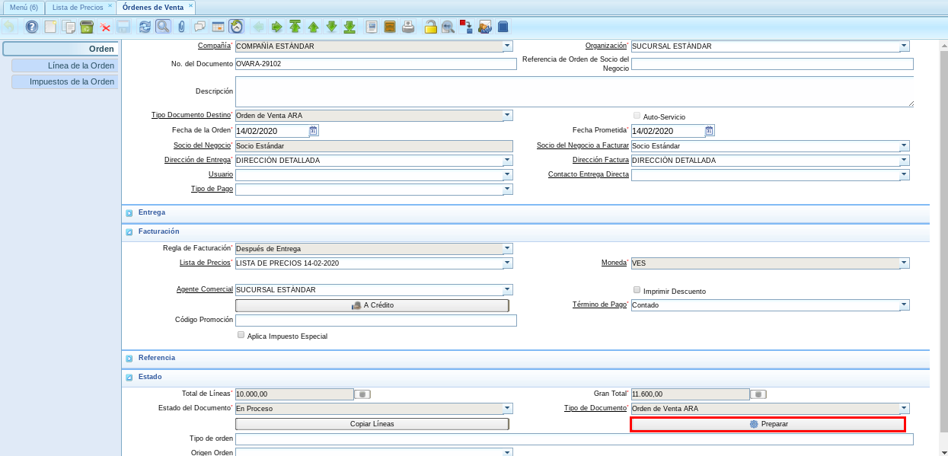Click into the Descripción text area
The image size is (948, 456).
coord(573,91)
